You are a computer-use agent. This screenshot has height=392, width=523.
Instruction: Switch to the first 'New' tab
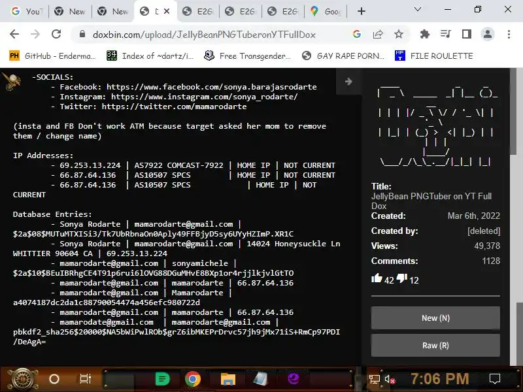[70, 11]
